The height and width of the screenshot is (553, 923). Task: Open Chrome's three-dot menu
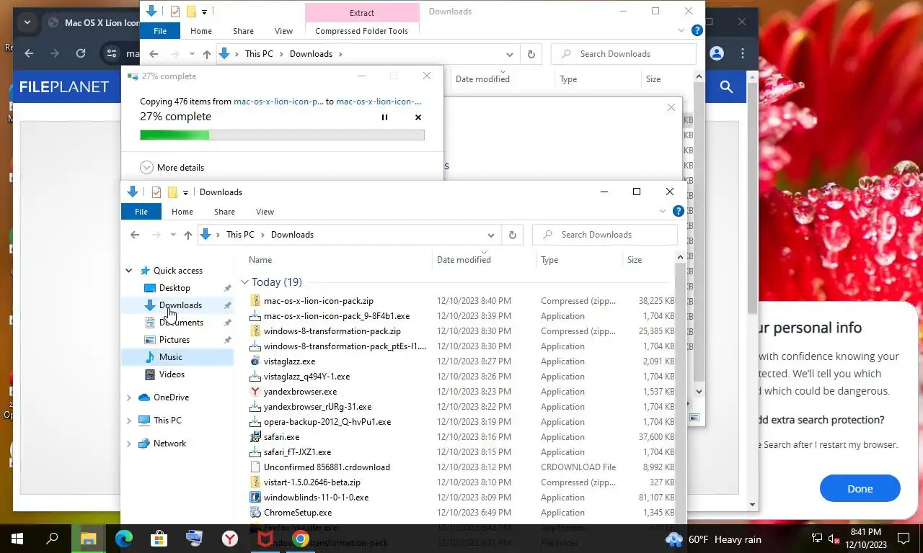[743, 53]
